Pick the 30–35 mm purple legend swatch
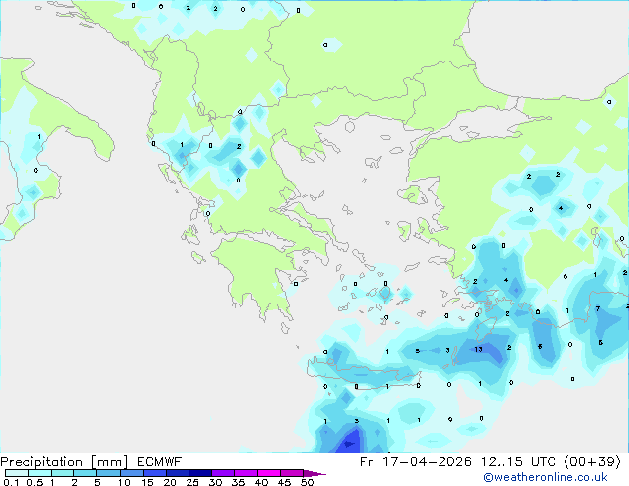 (x=223, y=473)
